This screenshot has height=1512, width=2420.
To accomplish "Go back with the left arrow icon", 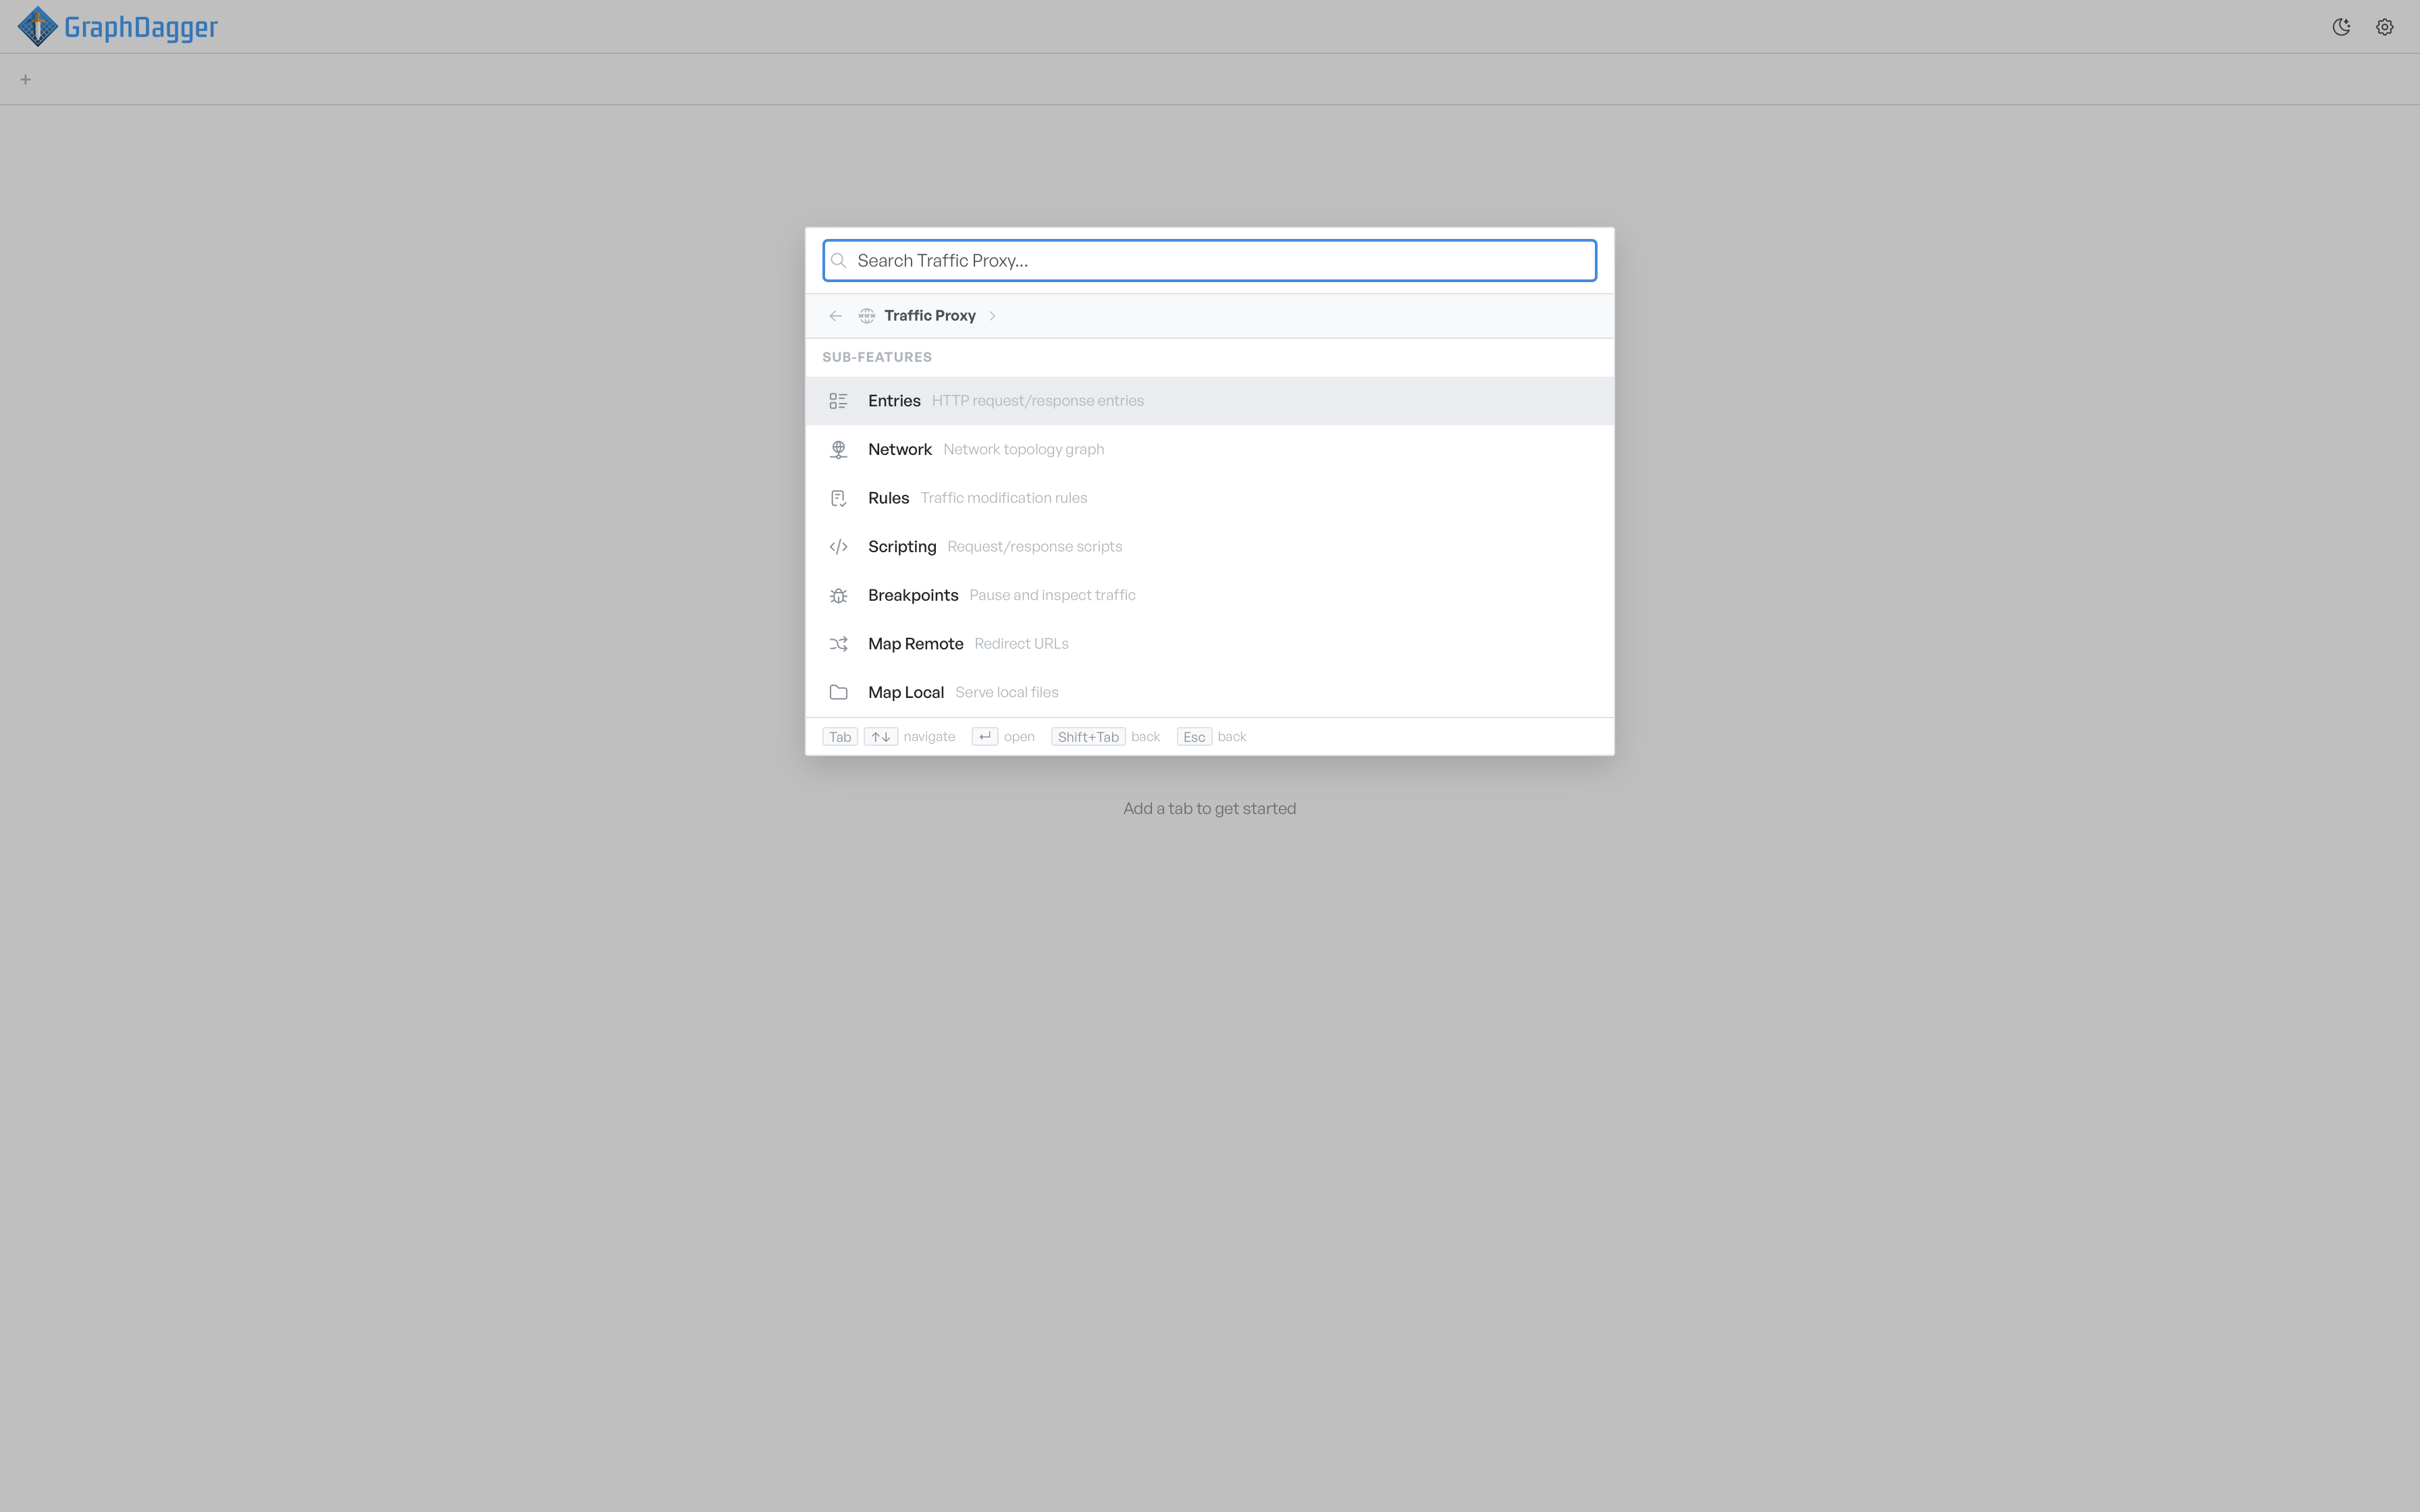I will click(836, 316).
